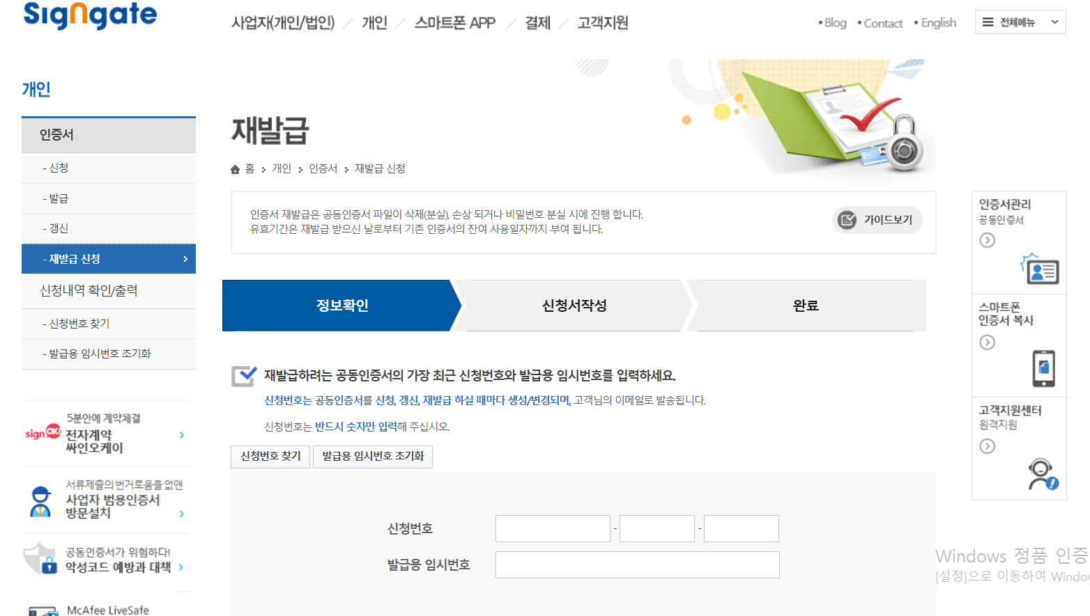Click the 가이드보기 guide icon
The image size is (1090, 616).
click(847, 220)
